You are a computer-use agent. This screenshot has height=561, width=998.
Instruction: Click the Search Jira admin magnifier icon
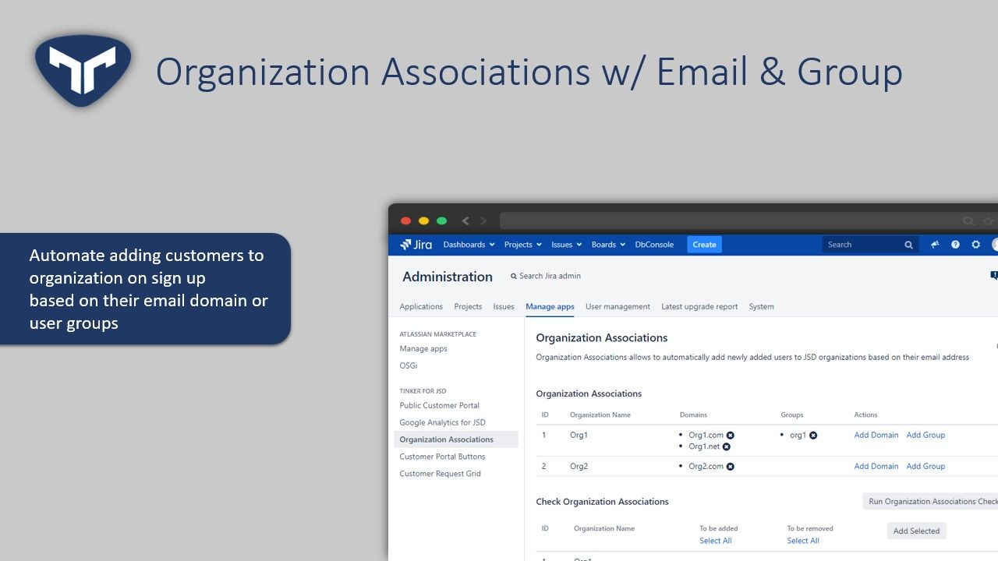coord(514,276)
